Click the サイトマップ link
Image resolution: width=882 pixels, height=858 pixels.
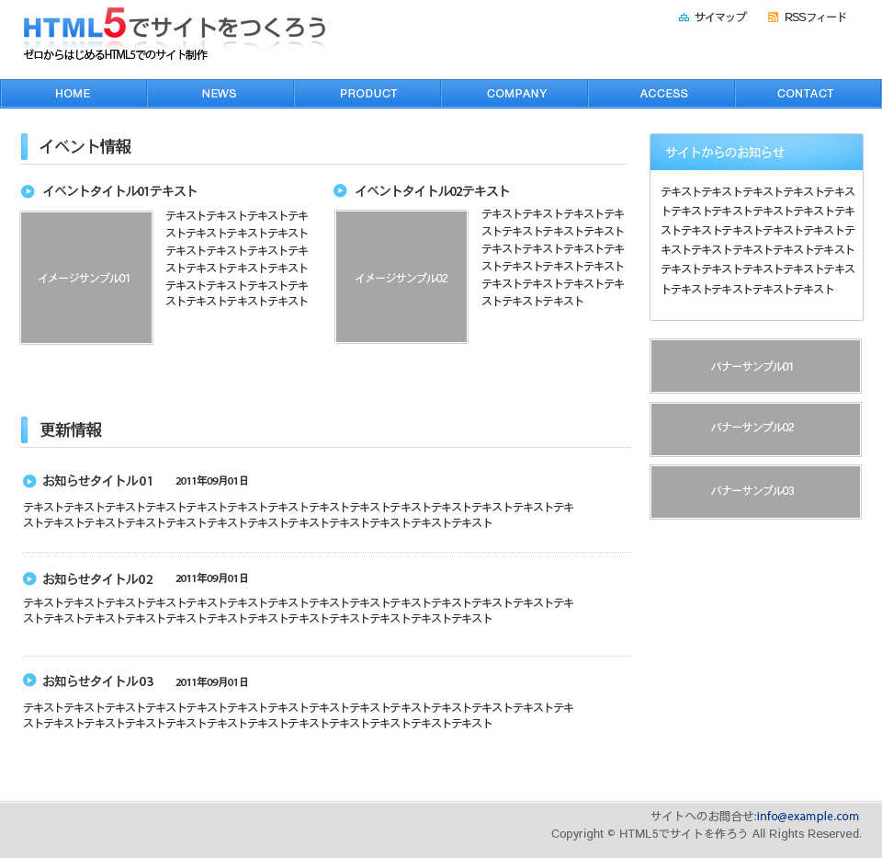point(720,17)
